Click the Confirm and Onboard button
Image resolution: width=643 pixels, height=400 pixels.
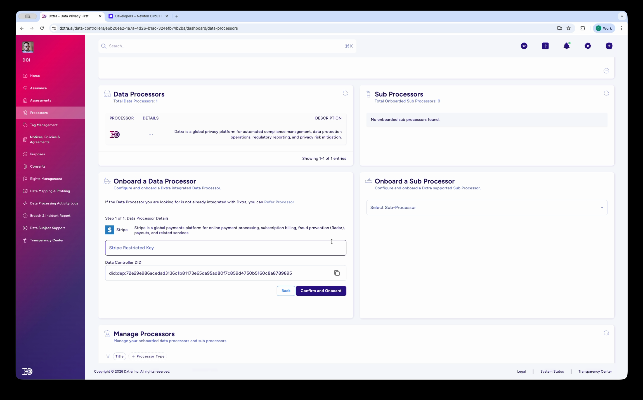tap(321, 291)
